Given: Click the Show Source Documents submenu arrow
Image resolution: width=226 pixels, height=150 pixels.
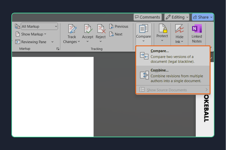Looking at the screenshot, I should [x=207, y=90].
